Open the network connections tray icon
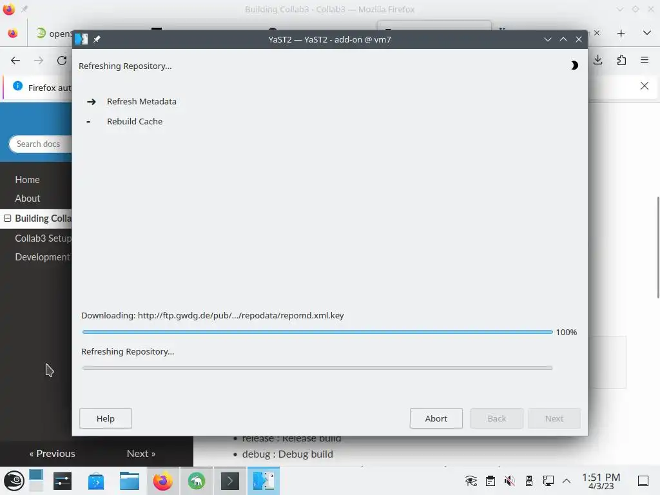Screen dimensions: 660x495 coord(548,481)
